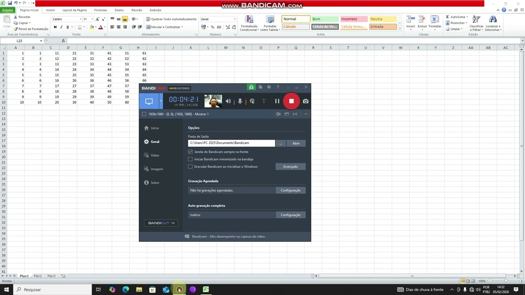This screenshot has height=295, width=525.
Task: Click Bandicam video list camera icon
Action: [x=278, y=114]
